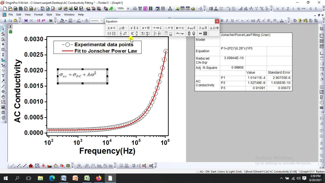
Task: Toggle Underline formatting
Action: (x=232, y=21)
